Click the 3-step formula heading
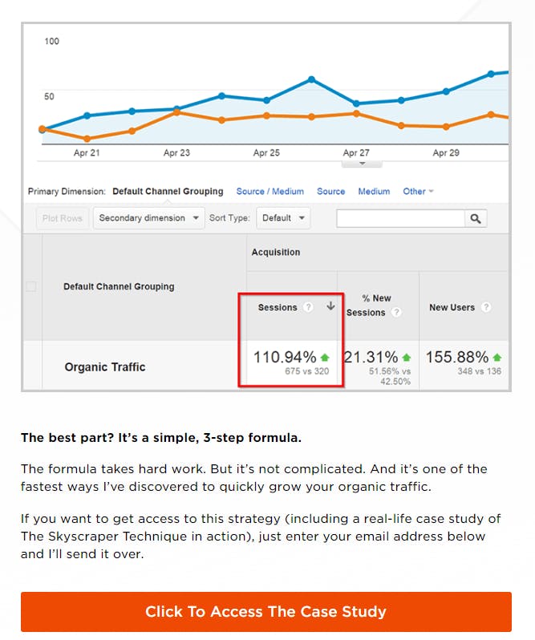The width and height of the screenshot is (535, 640). [x=161, y=438]
